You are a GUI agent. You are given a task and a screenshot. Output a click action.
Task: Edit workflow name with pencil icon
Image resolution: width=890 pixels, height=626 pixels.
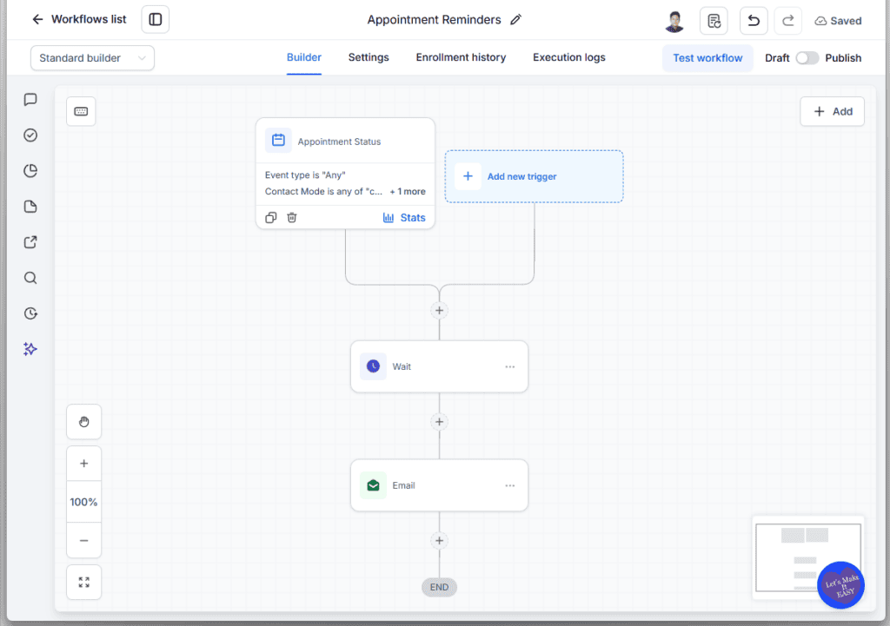515,20
